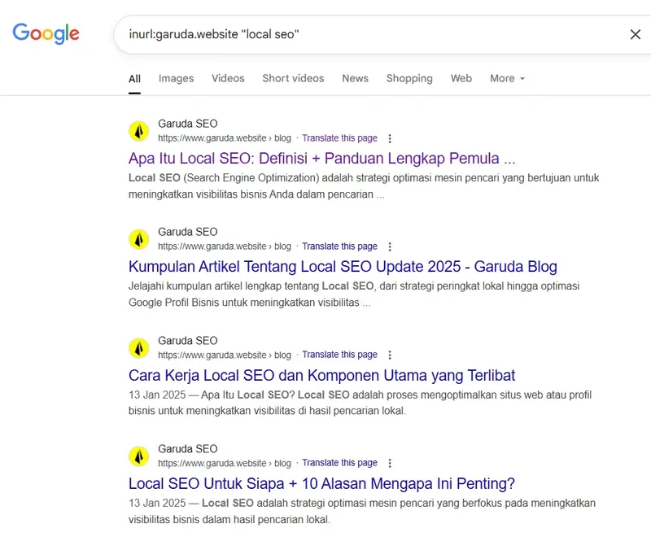This screenshot has height=541, width=651.
Task: Open 'Local SEO Untuk Siapa + 10 Alasan' result
Action: pyautogui.click(x=321, y=484)
